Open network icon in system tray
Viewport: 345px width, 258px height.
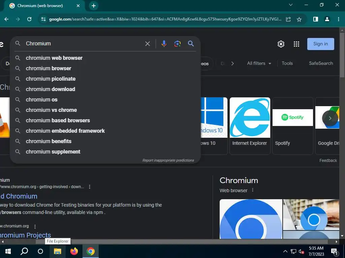pos(293,251)
